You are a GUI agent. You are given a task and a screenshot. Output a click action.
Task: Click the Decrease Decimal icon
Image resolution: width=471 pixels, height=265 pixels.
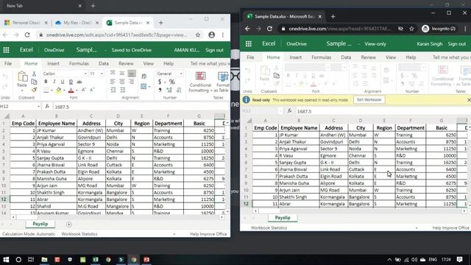point(179,90)
